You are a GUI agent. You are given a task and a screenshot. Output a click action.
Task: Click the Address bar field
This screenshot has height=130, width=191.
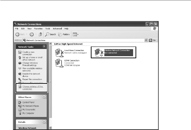pos(85,40)
